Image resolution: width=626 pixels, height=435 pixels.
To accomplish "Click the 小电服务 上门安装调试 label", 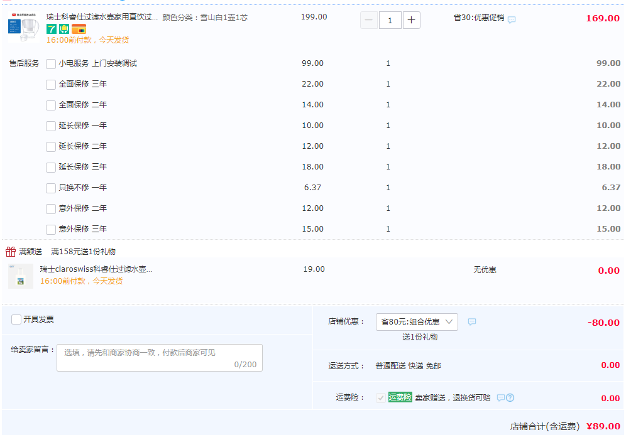I will 98,63.
